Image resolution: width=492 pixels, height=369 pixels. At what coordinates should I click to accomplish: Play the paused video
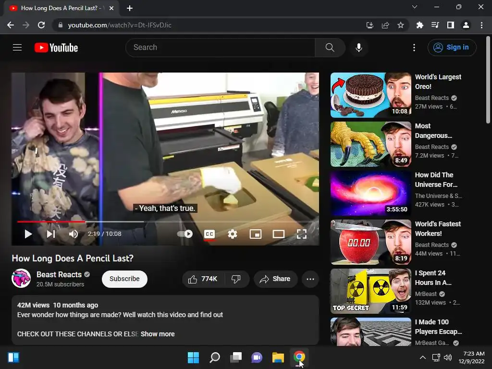click(28, 234)
